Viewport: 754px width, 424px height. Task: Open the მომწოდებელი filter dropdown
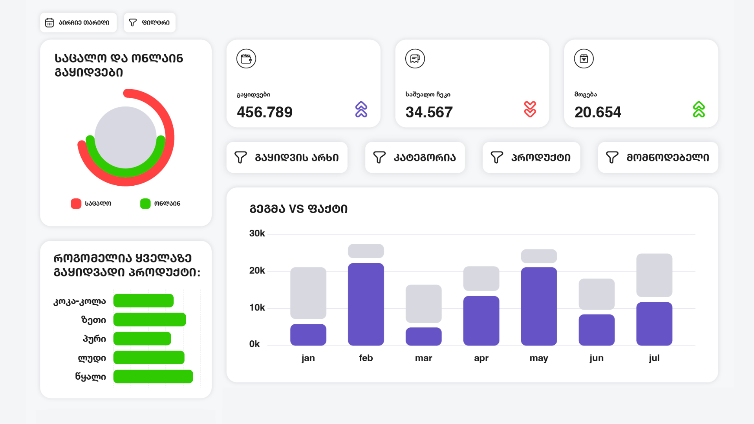658,157
